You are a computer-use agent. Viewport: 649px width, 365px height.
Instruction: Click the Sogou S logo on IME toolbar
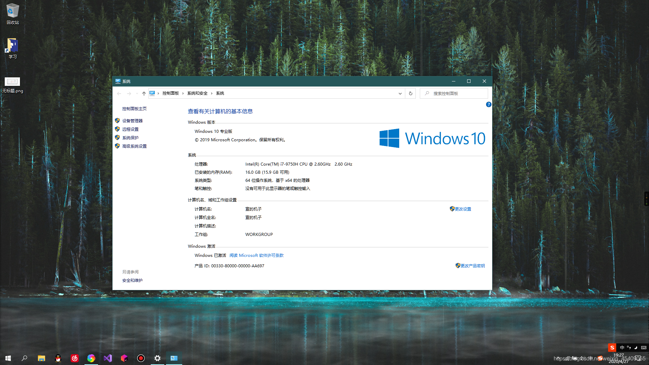[612, 347]
